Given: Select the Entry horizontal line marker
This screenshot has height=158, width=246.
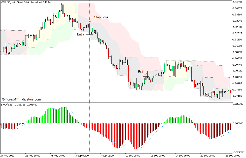Looking at the screenshot, I should 89,34.
